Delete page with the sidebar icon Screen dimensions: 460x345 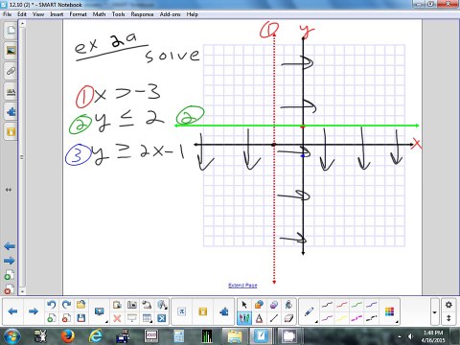click(9, 289)
